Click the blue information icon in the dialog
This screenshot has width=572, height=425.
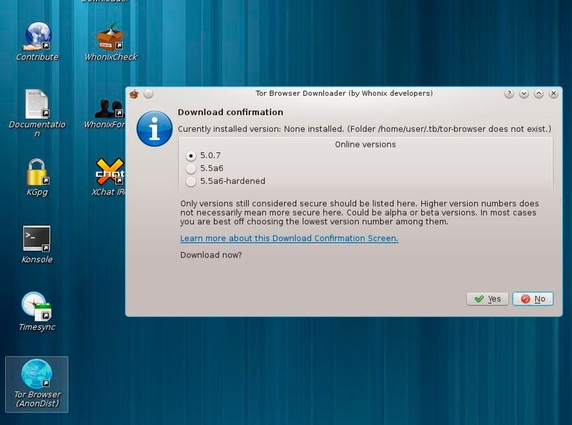[x=154, y=129]
